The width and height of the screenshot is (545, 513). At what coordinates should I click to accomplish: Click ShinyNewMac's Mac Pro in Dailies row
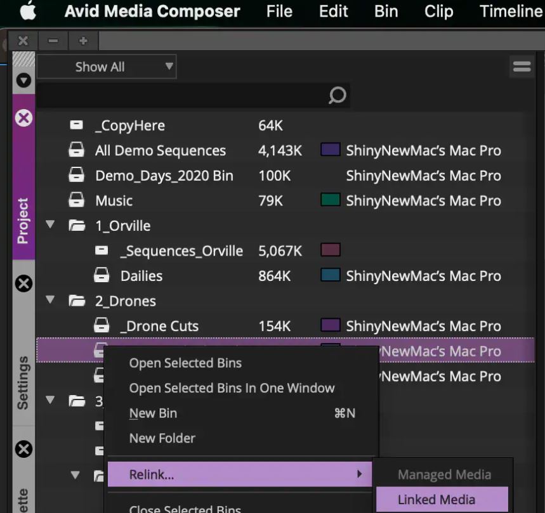[x=423, y=276]
